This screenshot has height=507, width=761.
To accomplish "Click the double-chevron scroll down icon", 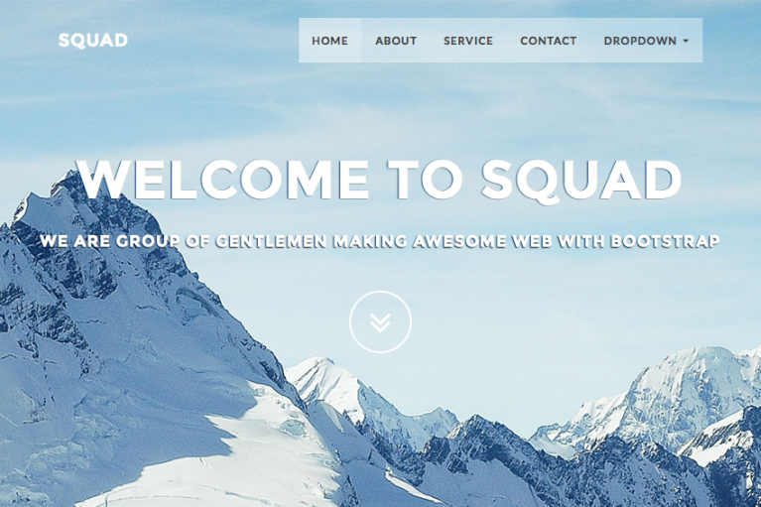I will tap(380, 322).
